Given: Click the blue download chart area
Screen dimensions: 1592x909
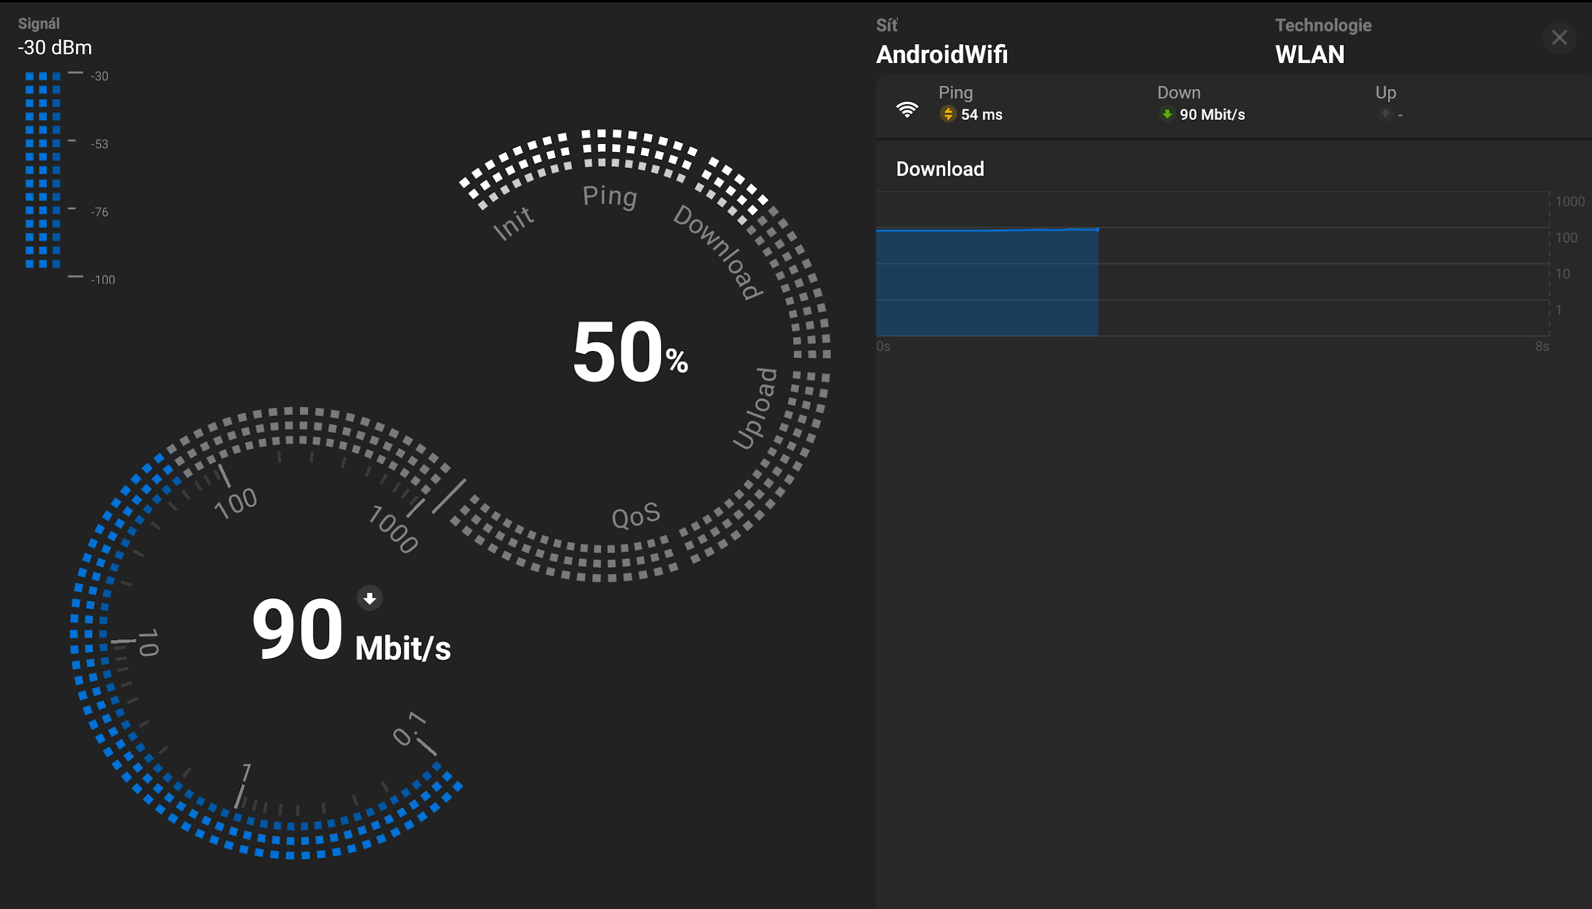Looking at the screenshot, I should [x=986, y=282].
